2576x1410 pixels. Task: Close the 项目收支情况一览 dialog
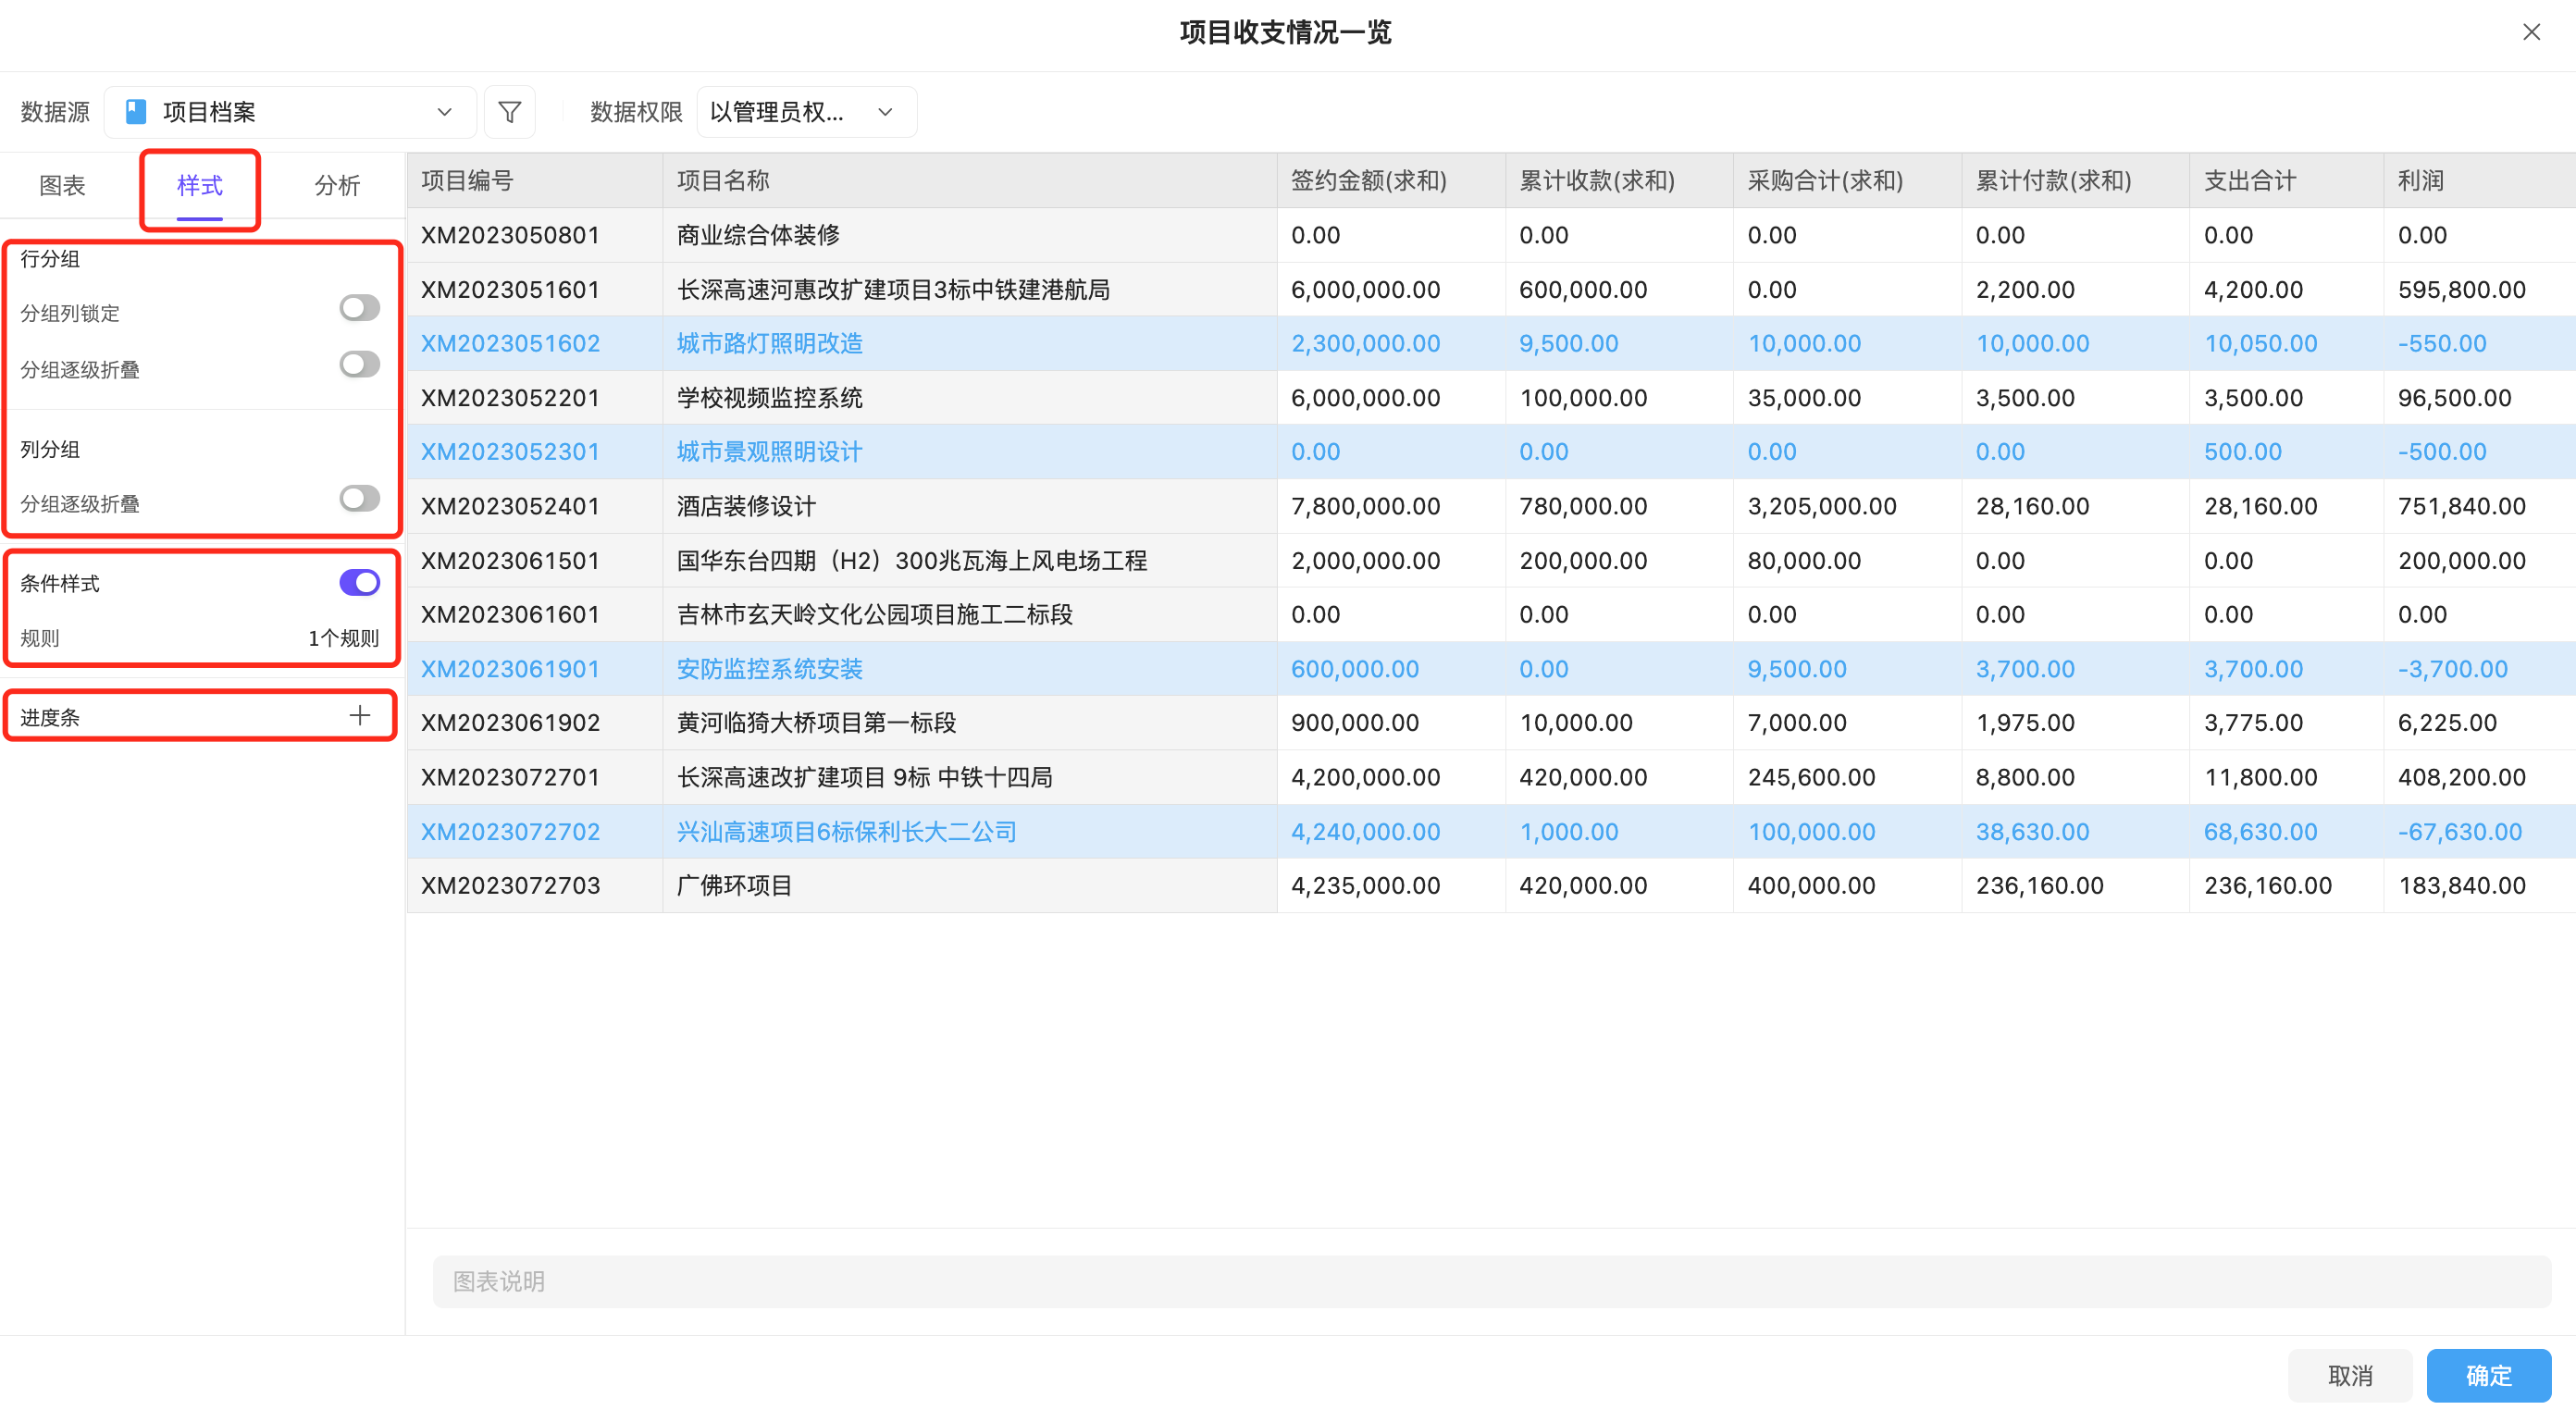point(2531,32)
